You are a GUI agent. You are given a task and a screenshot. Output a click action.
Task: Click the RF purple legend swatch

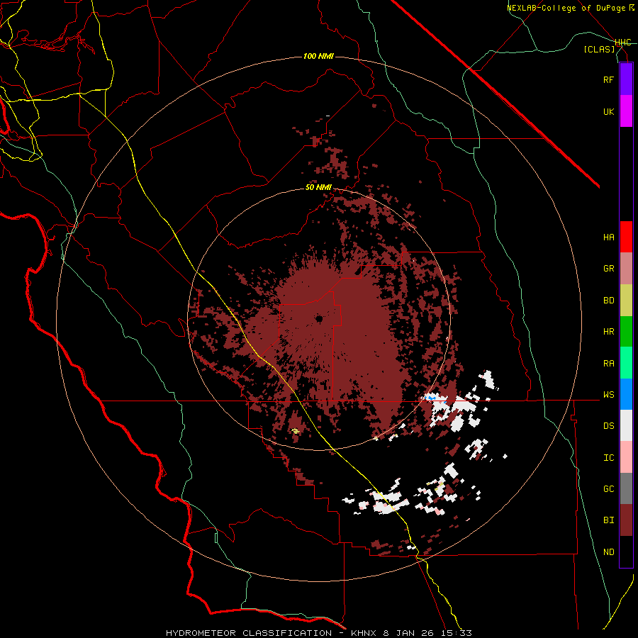626,79
